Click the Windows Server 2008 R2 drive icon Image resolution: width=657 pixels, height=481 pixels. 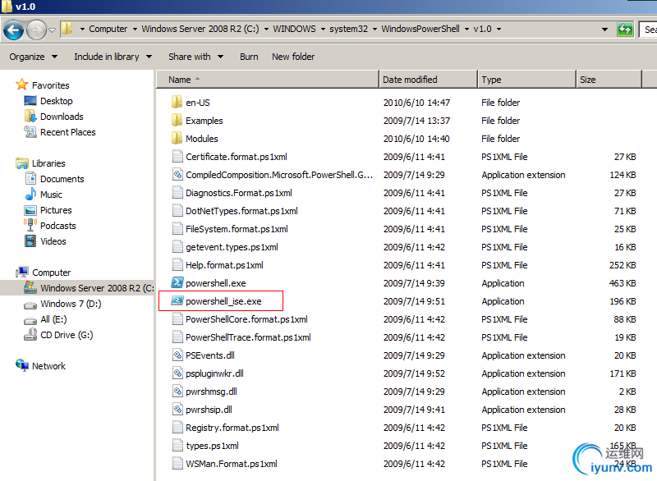(30, 287)
